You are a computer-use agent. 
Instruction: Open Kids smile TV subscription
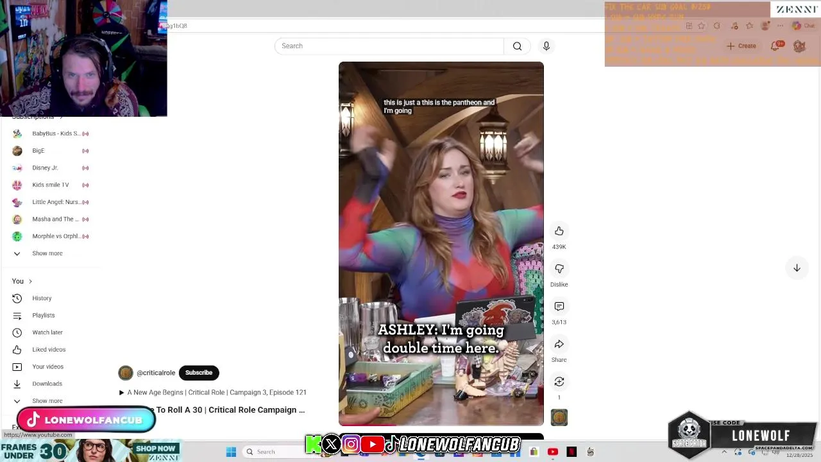(51, 185)
